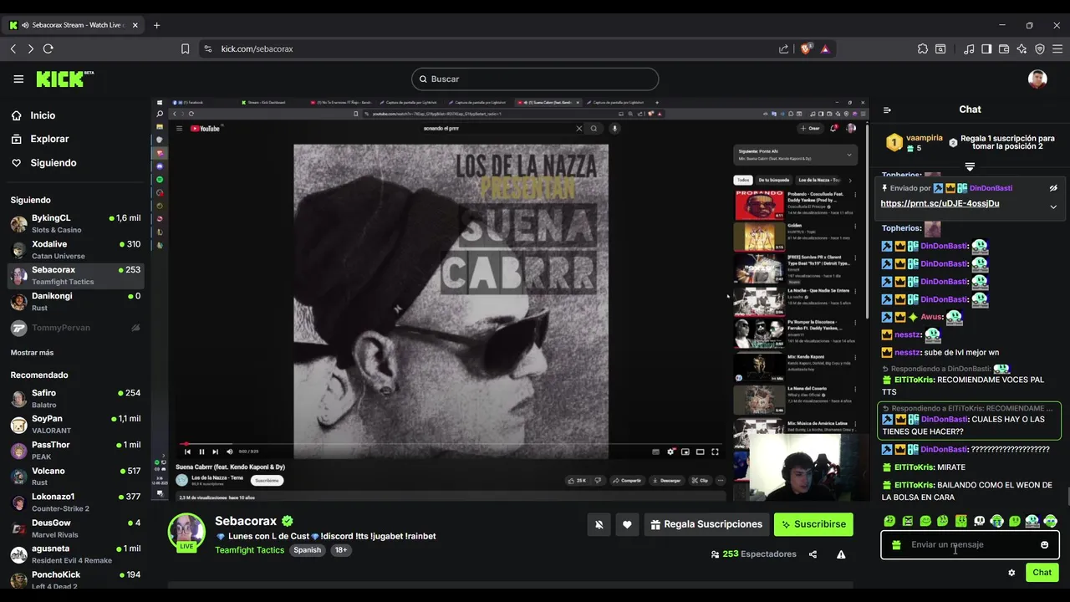This screenshot has width=1070, height=602.
Task: Open recommended channel Lokonazo1
Action: pyautogui.click(x=75, y=502)
